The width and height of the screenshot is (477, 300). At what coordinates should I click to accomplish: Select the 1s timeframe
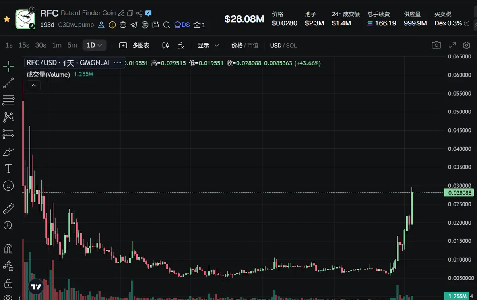pyautogui.click(x=9, y=45)
